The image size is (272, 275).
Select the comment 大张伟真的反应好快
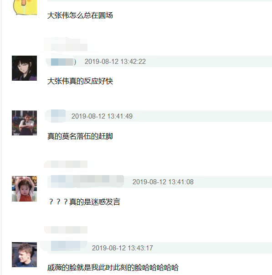pyautogui.click(x=80, y=81)
